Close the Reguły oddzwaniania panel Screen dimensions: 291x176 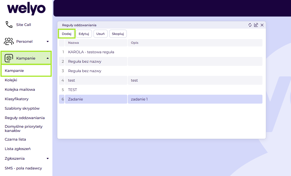[262, 25]
